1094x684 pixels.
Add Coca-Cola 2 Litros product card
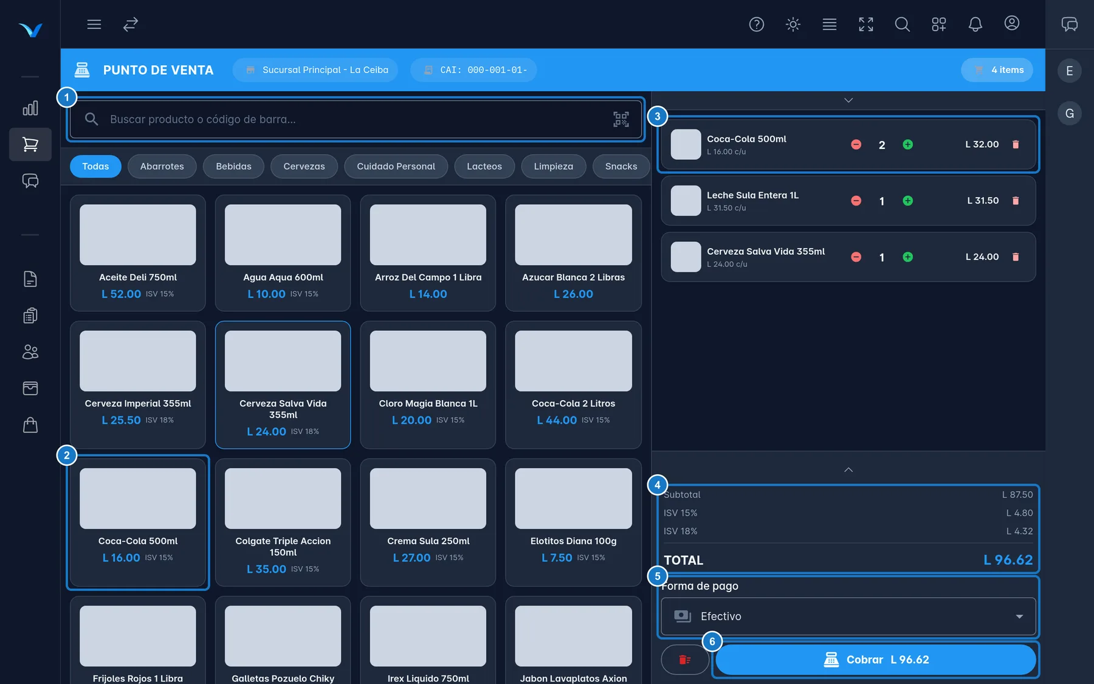(x=574, y=385)
